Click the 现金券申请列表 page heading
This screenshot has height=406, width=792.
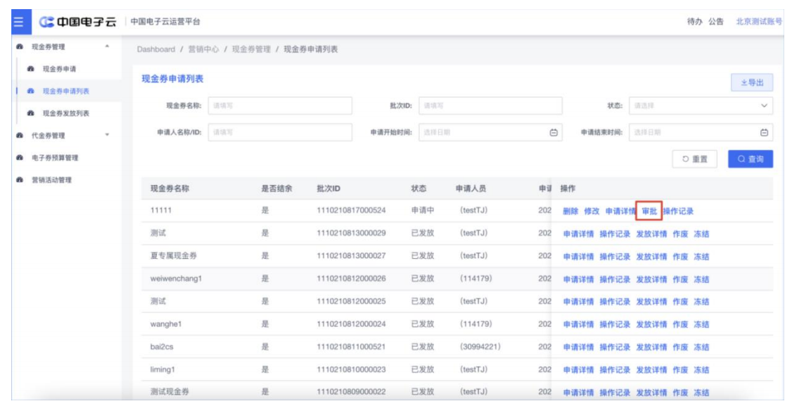pos(172,79)
